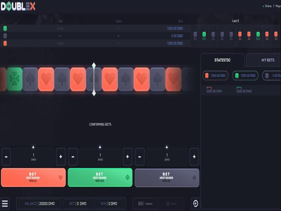
Task: Click the gray spade icon in bet table
Action: pos(5,36)
